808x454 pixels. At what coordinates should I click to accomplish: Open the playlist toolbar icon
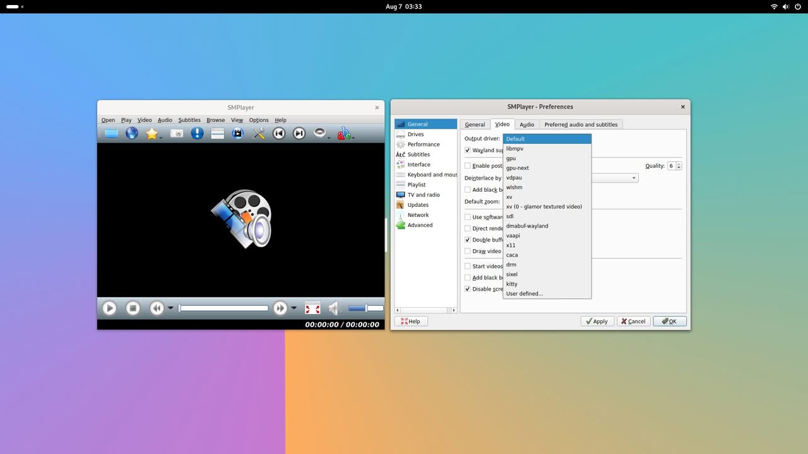click(x=217, y=133)
